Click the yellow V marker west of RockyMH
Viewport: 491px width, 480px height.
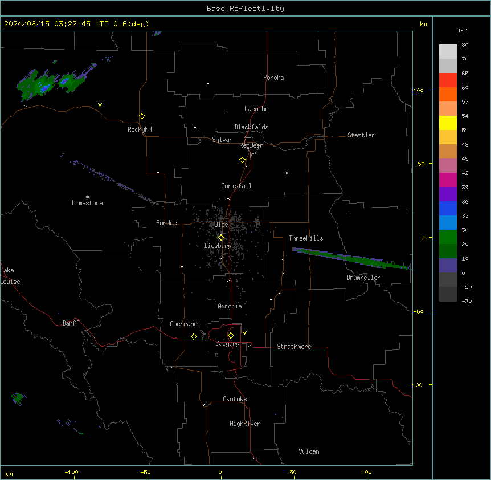click(x=100, y=105)
